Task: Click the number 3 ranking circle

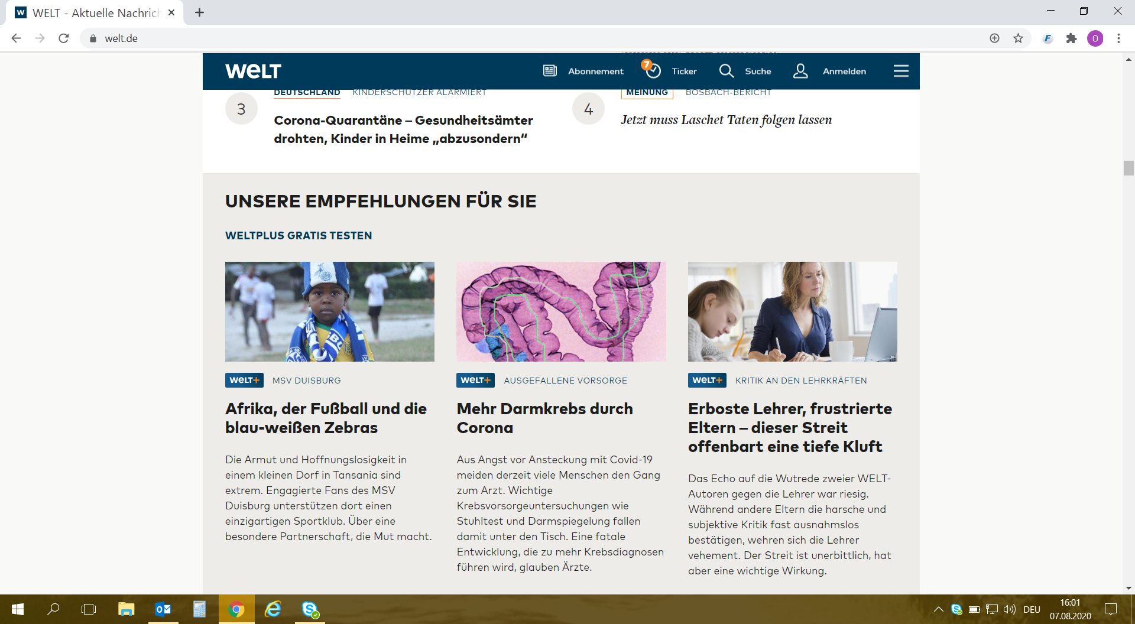Action: [x=241, y=109]
